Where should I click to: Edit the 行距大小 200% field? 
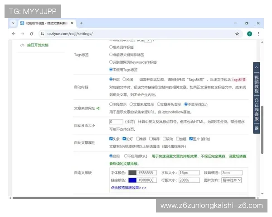coord(189,180)
